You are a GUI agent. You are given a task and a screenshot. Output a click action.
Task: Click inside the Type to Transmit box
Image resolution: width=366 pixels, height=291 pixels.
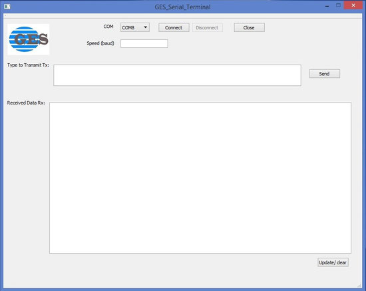tap(177, 75)
